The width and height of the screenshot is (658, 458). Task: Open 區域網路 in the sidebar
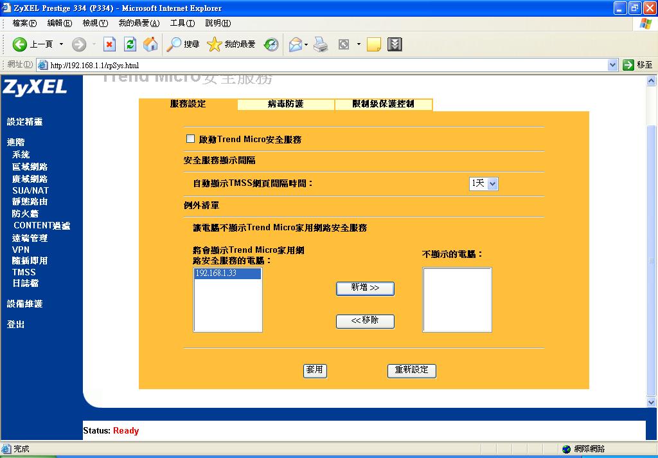[30, 167]
